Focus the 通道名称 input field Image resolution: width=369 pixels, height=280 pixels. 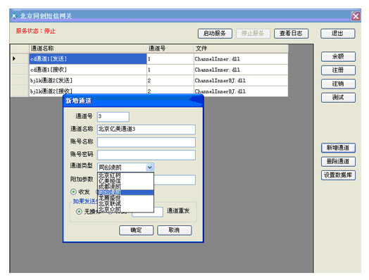(x=146, y=129)
